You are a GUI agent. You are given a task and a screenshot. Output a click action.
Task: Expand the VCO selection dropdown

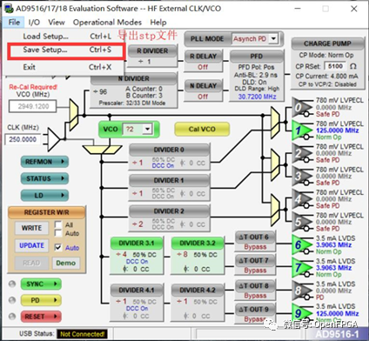point(148,129)
